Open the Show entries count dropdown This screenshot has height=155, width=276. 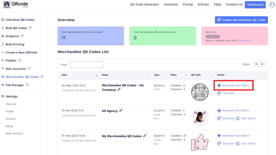tap(259, 64)
